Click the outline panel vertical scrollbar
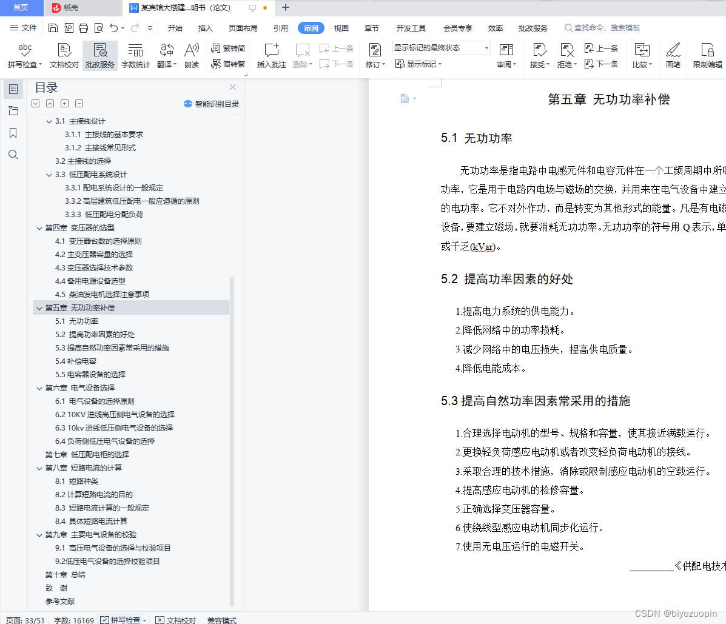This screenshot has height=624, width=726. click(x=232, y=440)
